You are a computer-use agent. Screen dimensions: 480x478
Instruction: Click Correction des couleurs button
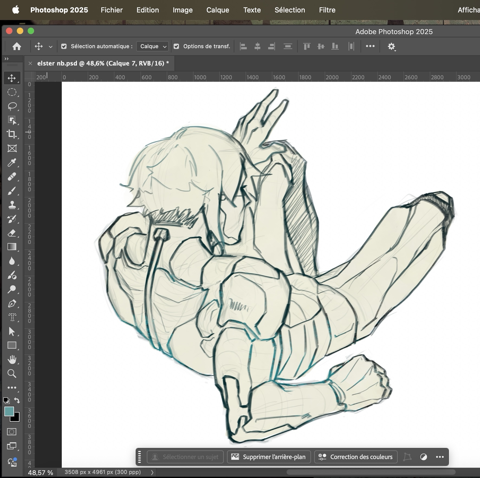click(x=356, y=457)
